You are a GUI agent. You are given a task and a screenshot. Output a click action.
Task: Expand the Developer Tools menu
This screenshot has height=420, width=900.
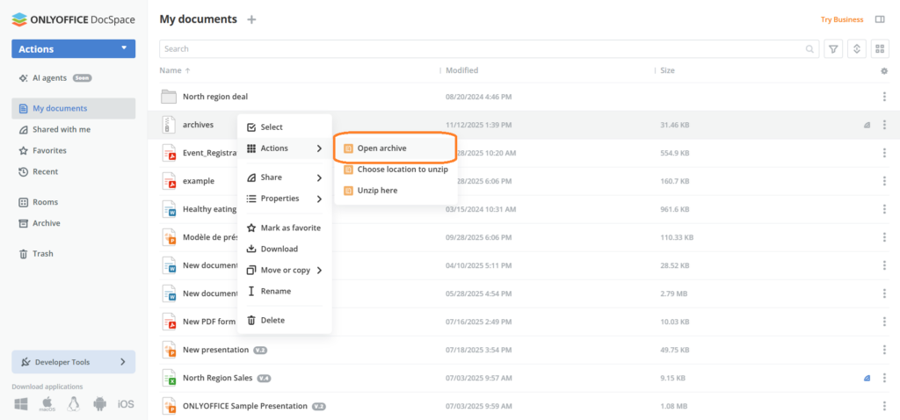click(x=74, y=362)
